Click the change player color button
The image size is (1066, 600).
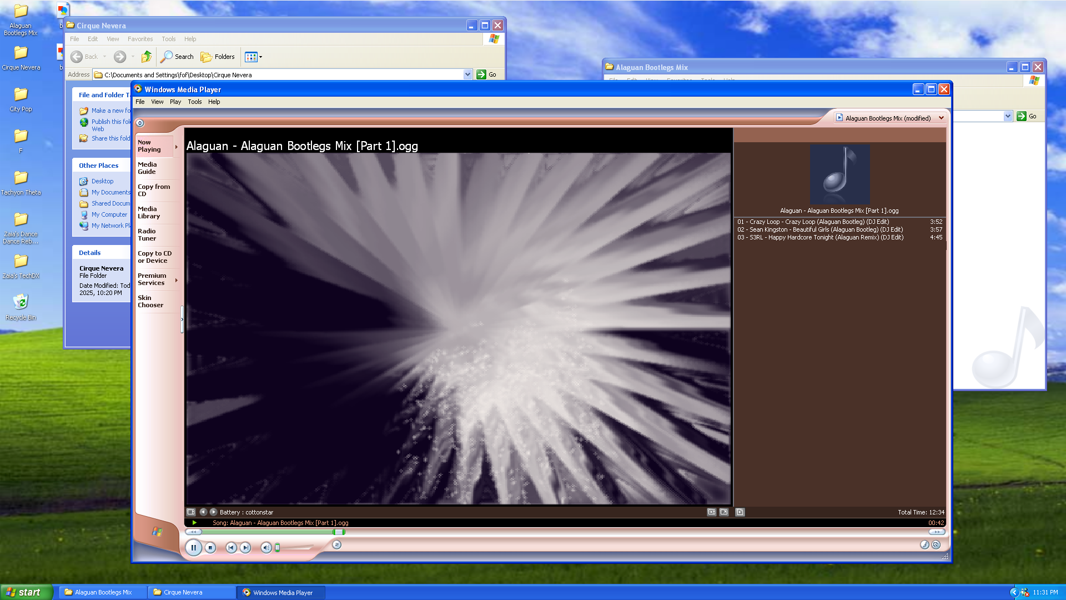pos(924,545)
